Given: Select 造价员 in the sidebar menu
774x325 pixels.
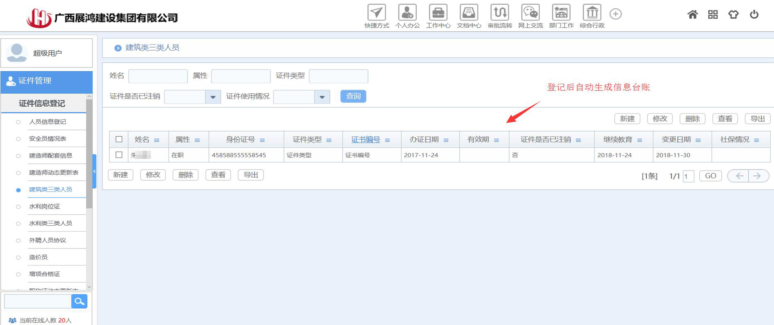Looking at the screenshot, I should (38, 257).
